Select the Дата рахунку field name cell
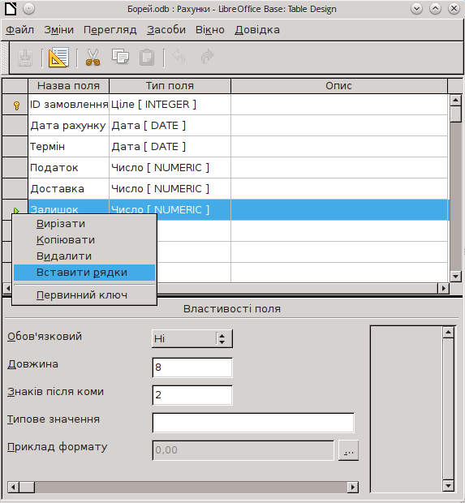Viewport: 465px width, 503px height. [68, 126]
